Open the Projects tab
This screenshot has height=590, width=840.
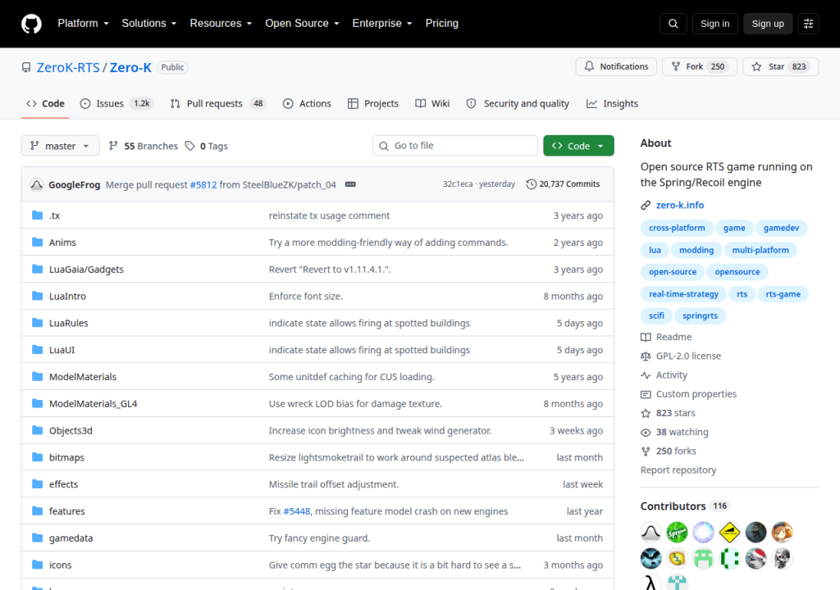pyautogui.click(x=373, y=103)
